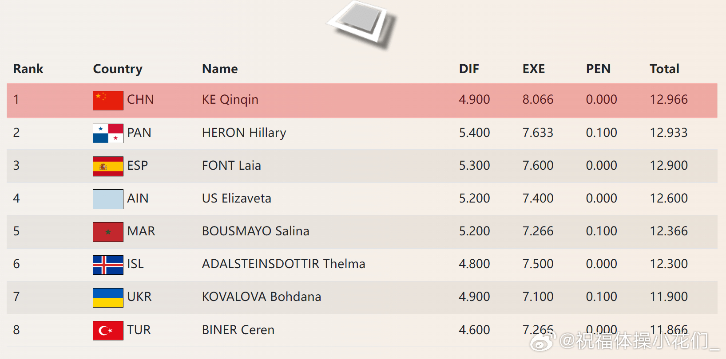Viewport: 726px width, 359px height.
Task: Click the Country column header
Action: tap(118, 69)
